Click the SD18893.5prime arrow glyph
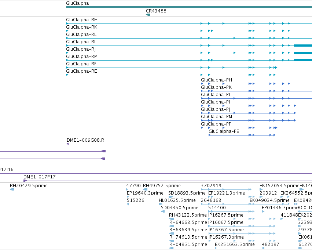This screenshot has height=250, width=312. [171, 197]
